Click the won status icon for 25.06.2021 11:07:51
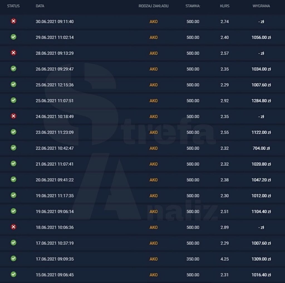Viewport: 285px width, 283px height. point(13,100)
